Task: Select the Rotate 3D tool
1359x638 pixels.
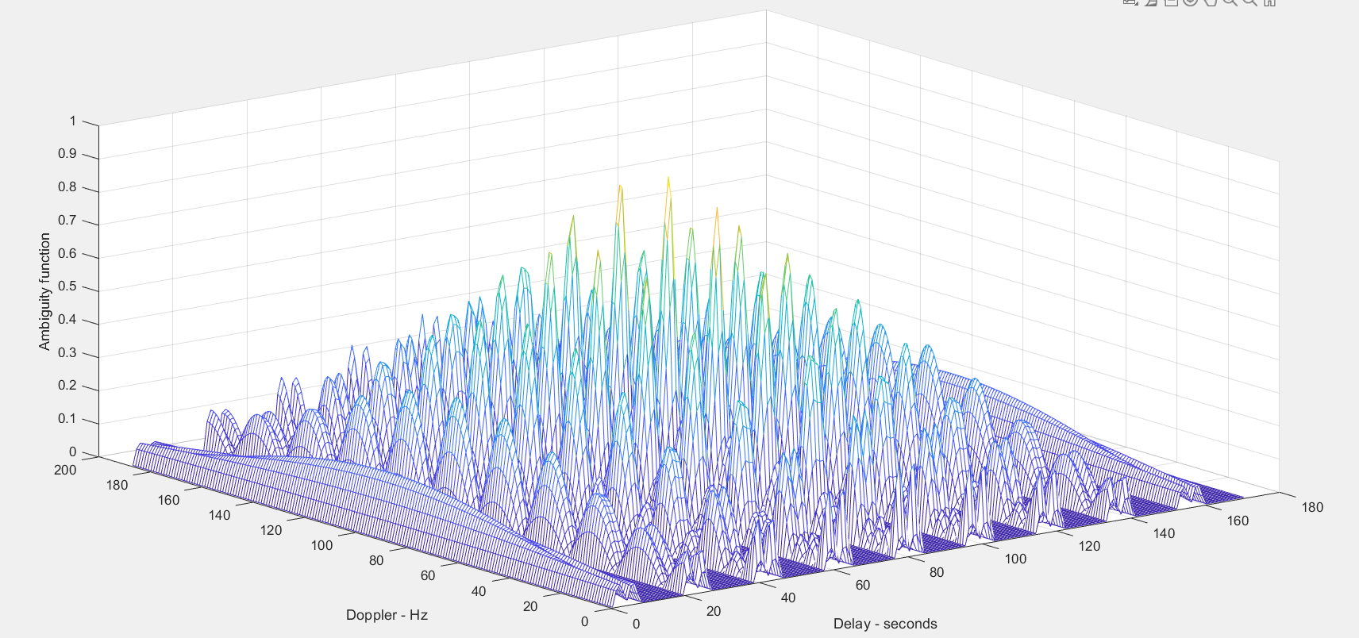Action: point(1190,2)
